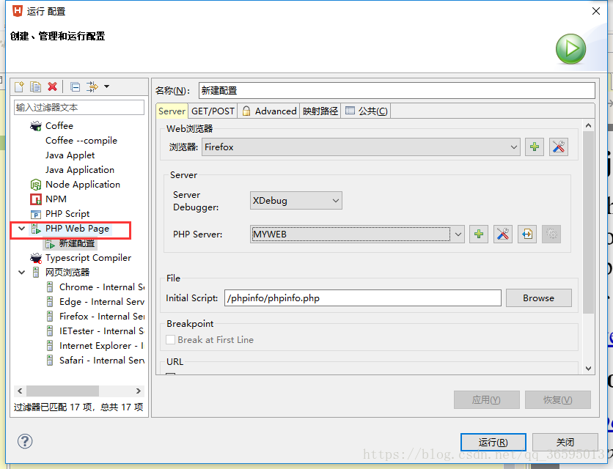Switch to the 映射路径 tab
This screenshot has width=613, height=469.
[320, 111]
